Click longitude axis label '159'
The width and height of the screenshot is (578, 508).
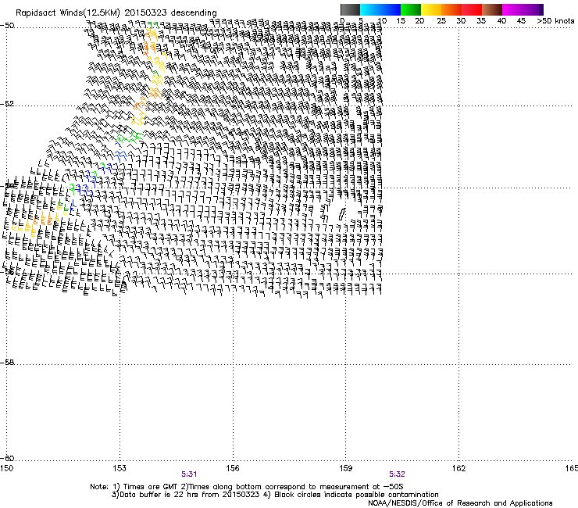(x=345, y=468)
